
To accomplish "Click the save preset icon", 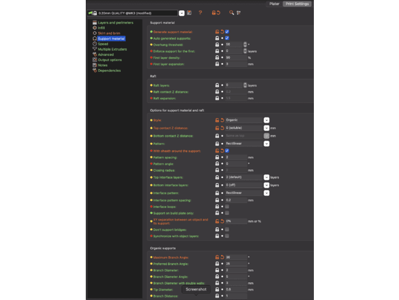I will tap(189, 13).
